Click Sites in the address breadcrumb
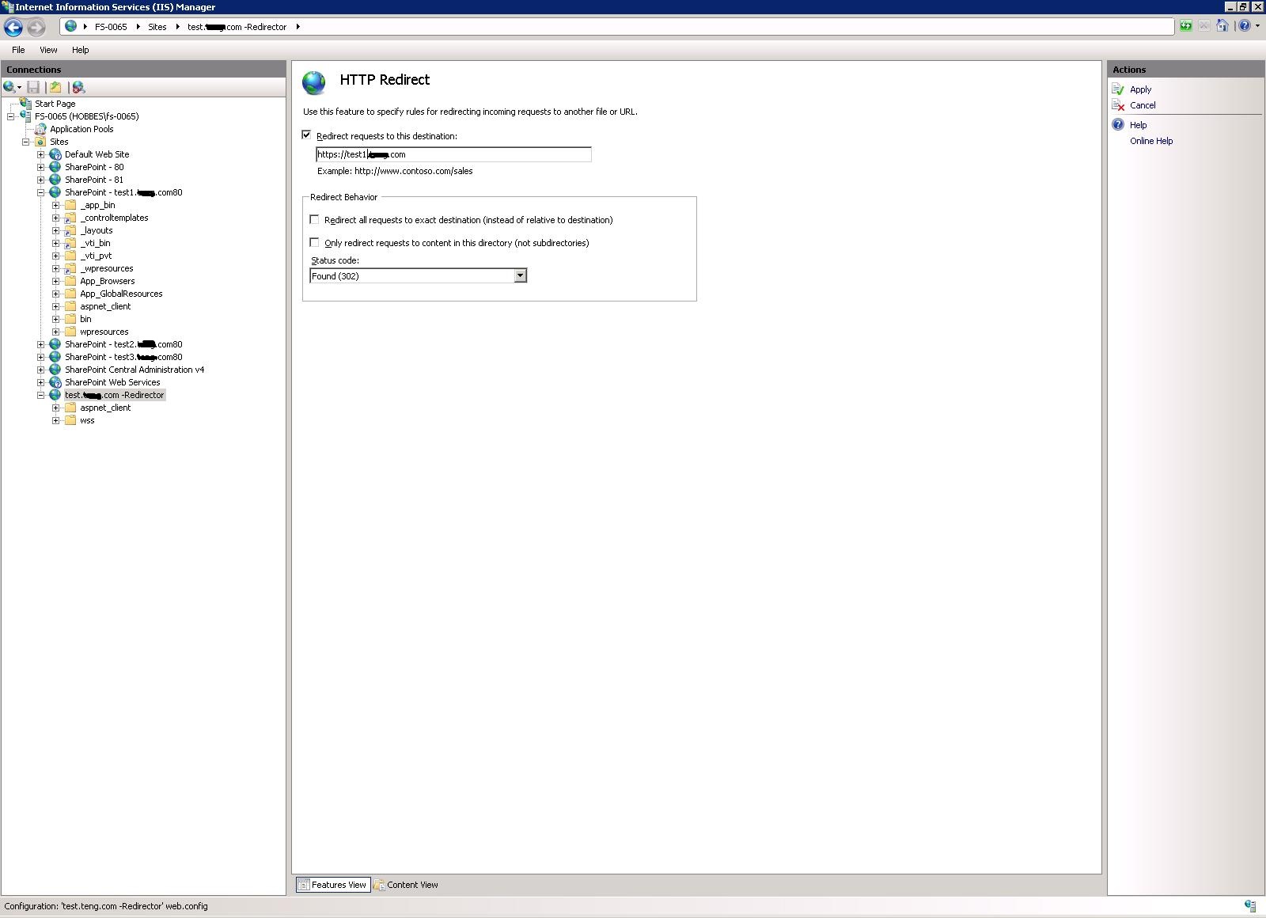 coord(157,27)
